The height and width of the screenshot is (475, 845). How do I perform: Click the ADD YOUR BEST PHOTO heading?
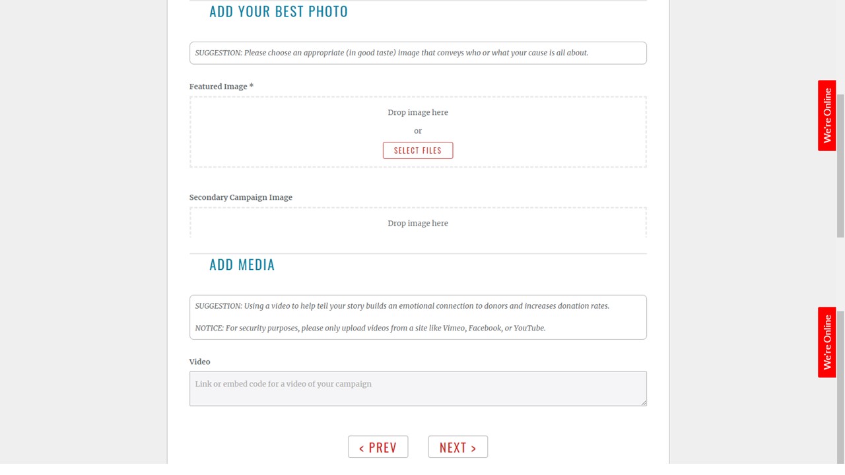click(x=279, y=11)
